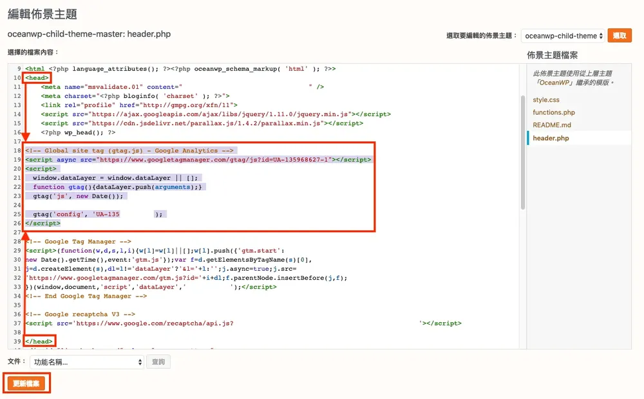644x399 pixels.
Task: Click the 佈景主題檔案 theme files heading
Action: coord(553,55)
